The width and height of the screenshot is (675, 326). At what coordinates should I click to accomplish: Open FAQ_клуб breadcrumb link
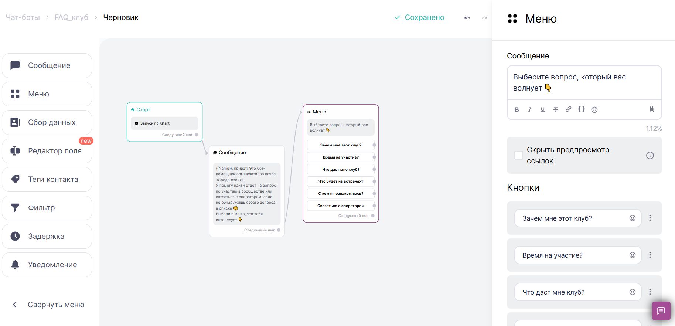pyautogui.click(x=72, y=17)
